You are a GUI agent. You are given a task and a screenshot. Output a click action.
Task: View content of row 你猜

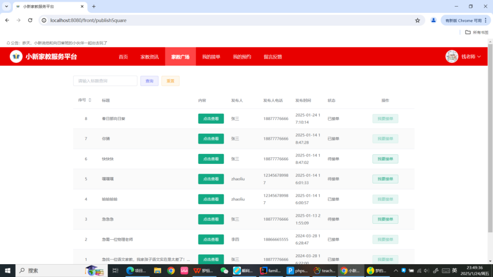click(211, 139)
